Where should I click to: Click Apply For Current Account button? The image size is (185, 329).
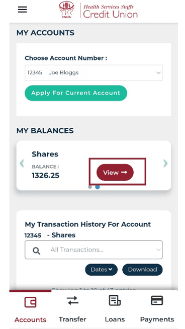[76, 93]
